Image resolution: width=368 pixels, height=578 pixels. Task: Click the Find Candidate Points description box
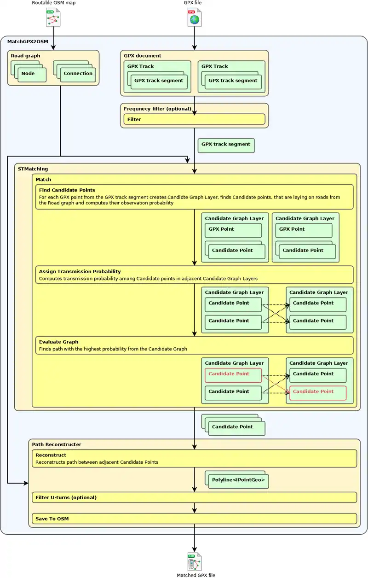tap(194, 197)
